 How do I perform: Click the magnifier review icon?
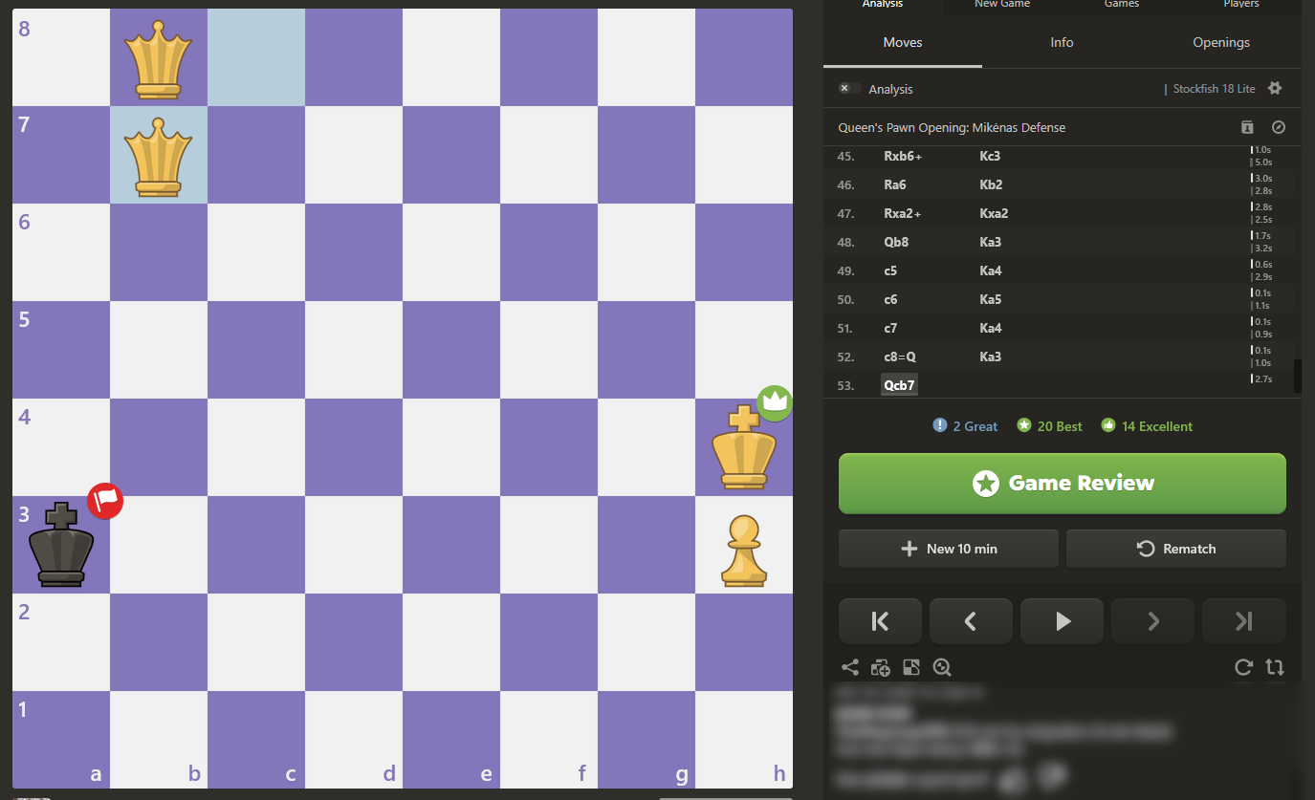pyautogui.click(x=942, y=667)
